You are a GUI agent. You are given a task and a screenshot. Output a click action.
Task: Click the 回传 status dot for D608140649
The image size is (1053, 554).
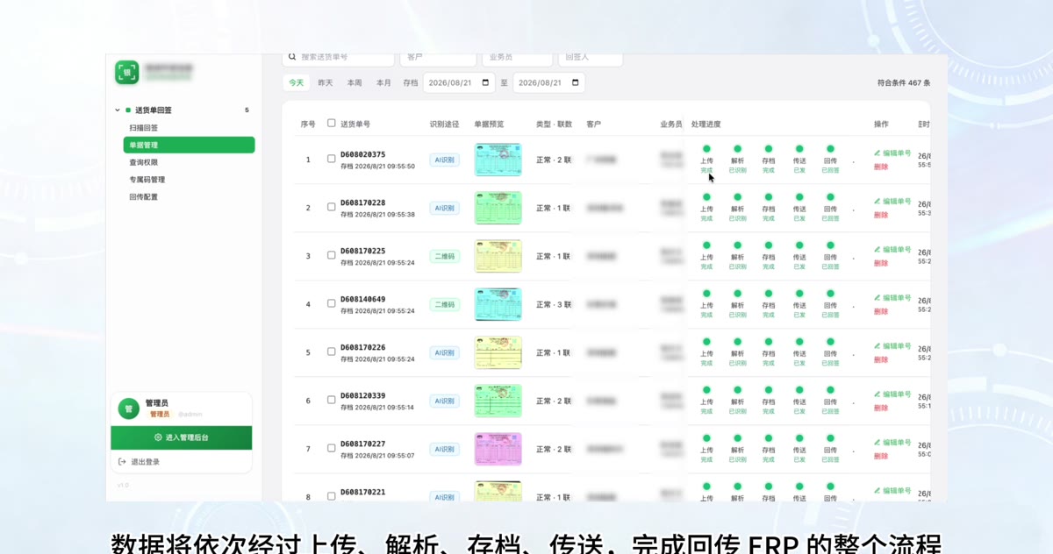click(830, 294)
